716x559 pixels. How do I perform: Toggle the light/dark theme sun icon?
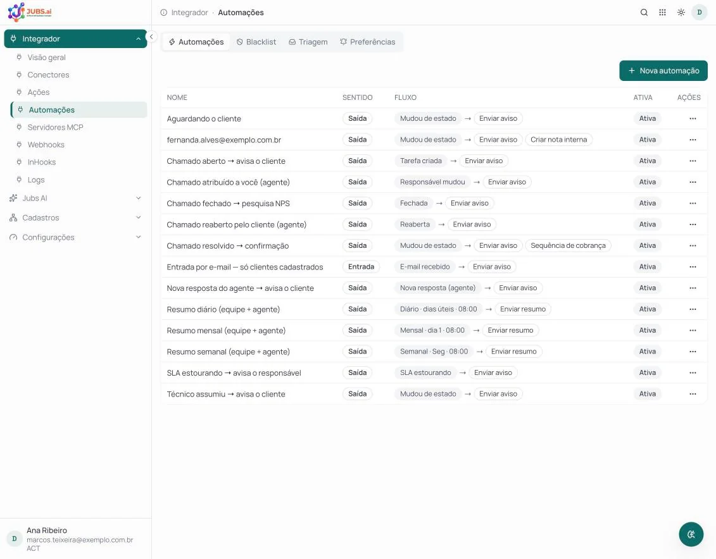pyautogui.click(x=681, y=12)
